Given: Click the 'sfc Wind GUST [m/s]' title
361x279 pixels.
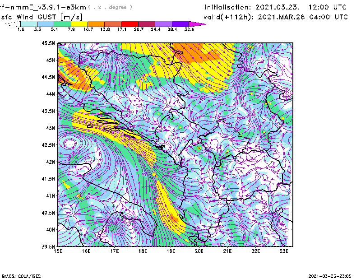Looking at the screenshot, I should 42,17.
